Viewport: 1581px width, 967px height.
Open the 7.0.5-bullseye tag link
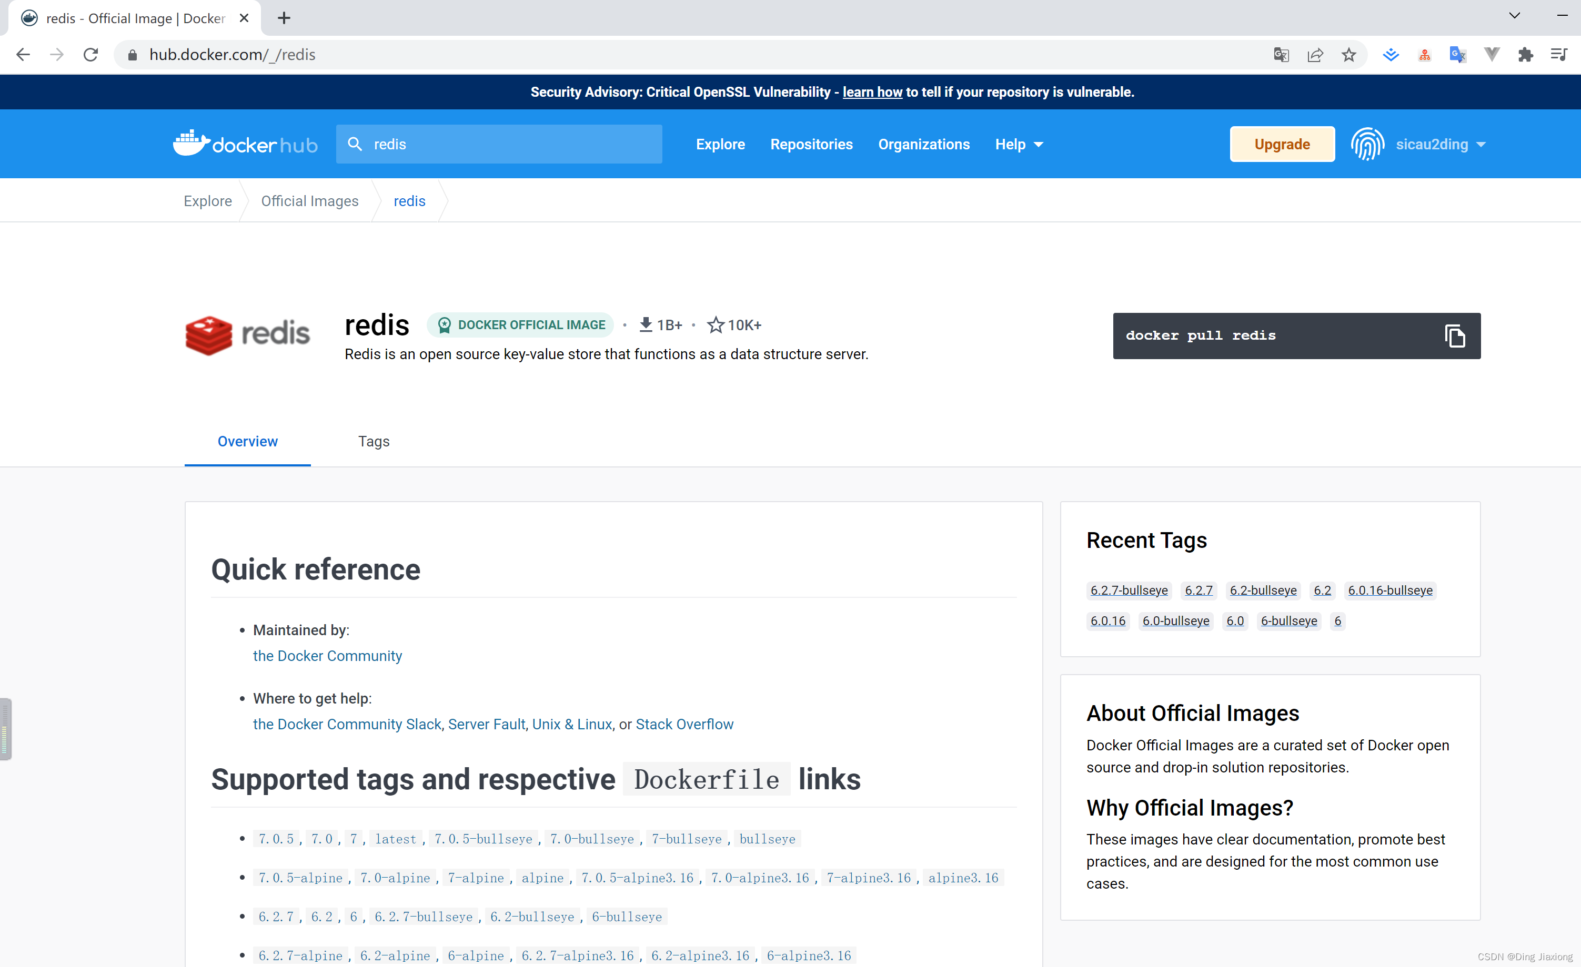483,839
